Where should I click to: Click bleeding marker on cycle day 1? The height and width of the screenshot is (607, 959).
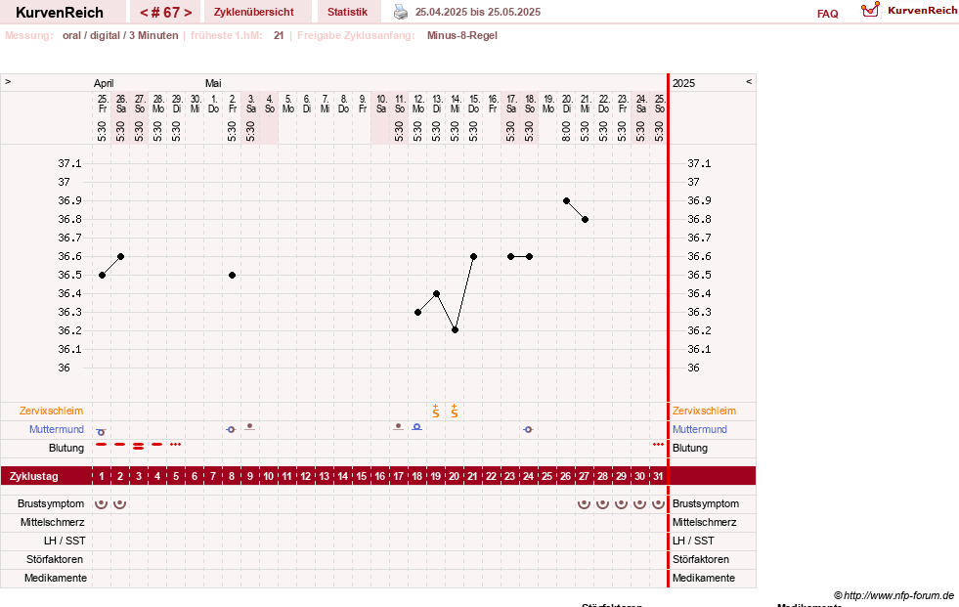102,445
